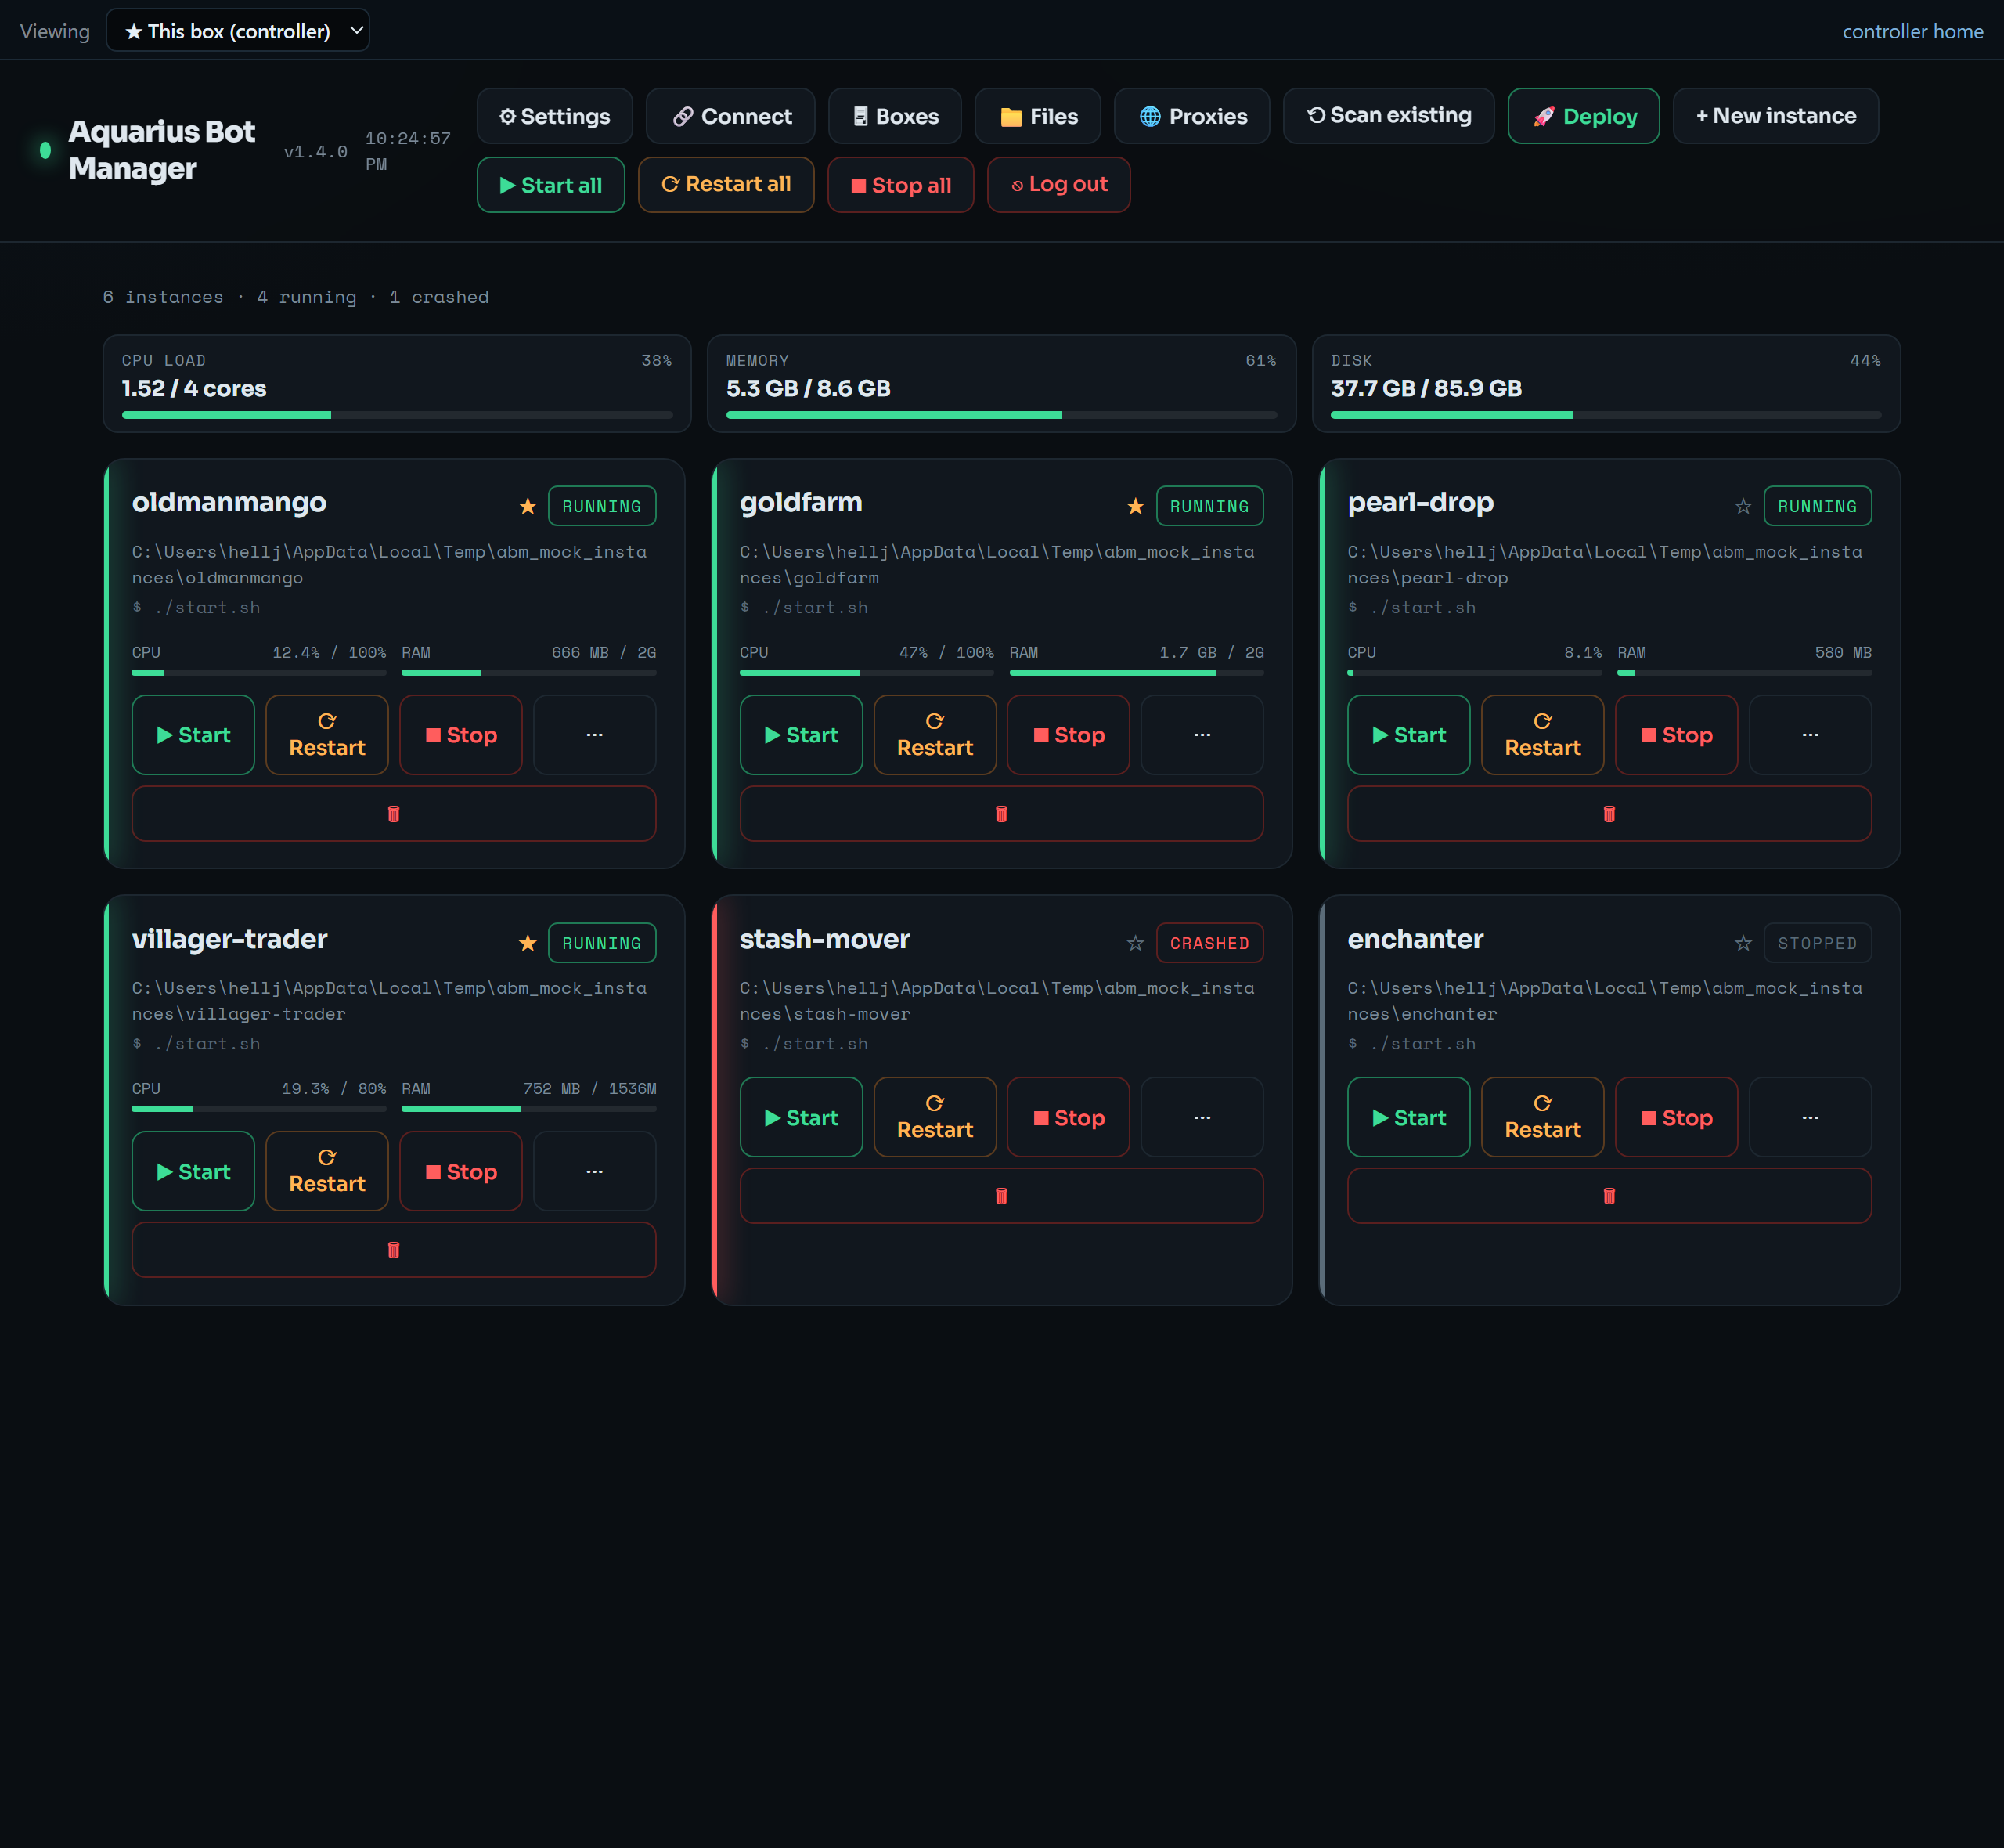
Task: Click the CPU LOAD progress bar
Action: (397, 415)
